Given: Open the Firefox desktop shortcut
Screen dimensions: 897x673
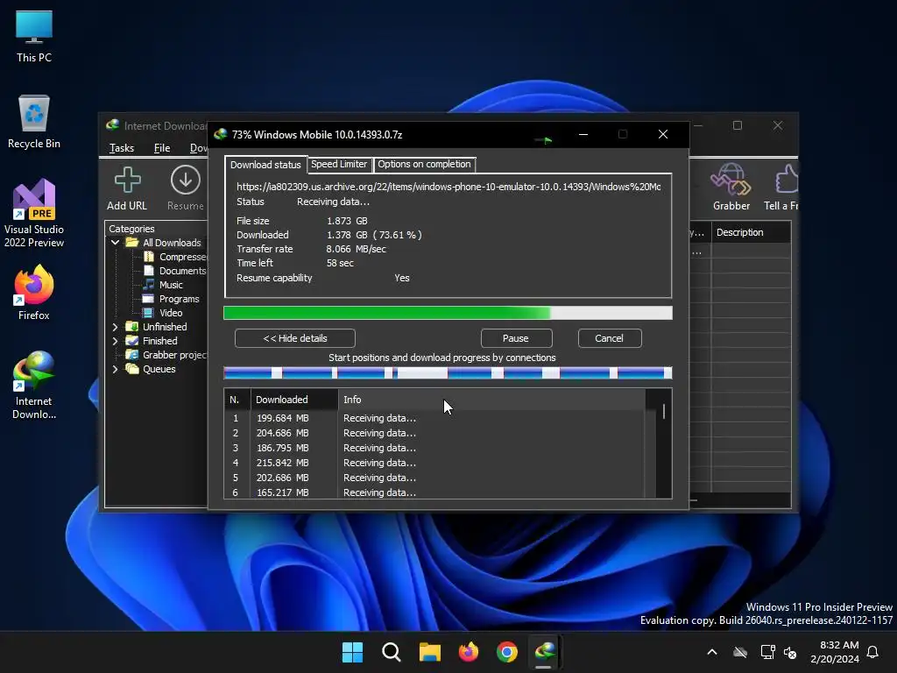Looking at the screenshot, I should 34,293.
